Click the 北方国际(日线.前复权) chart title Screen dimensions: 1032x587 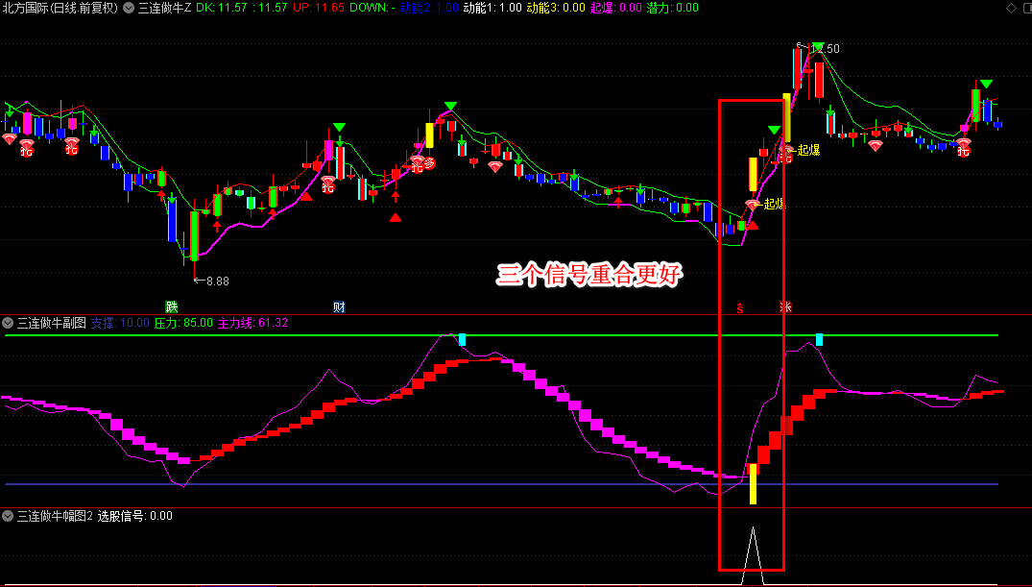coord(60,8)
